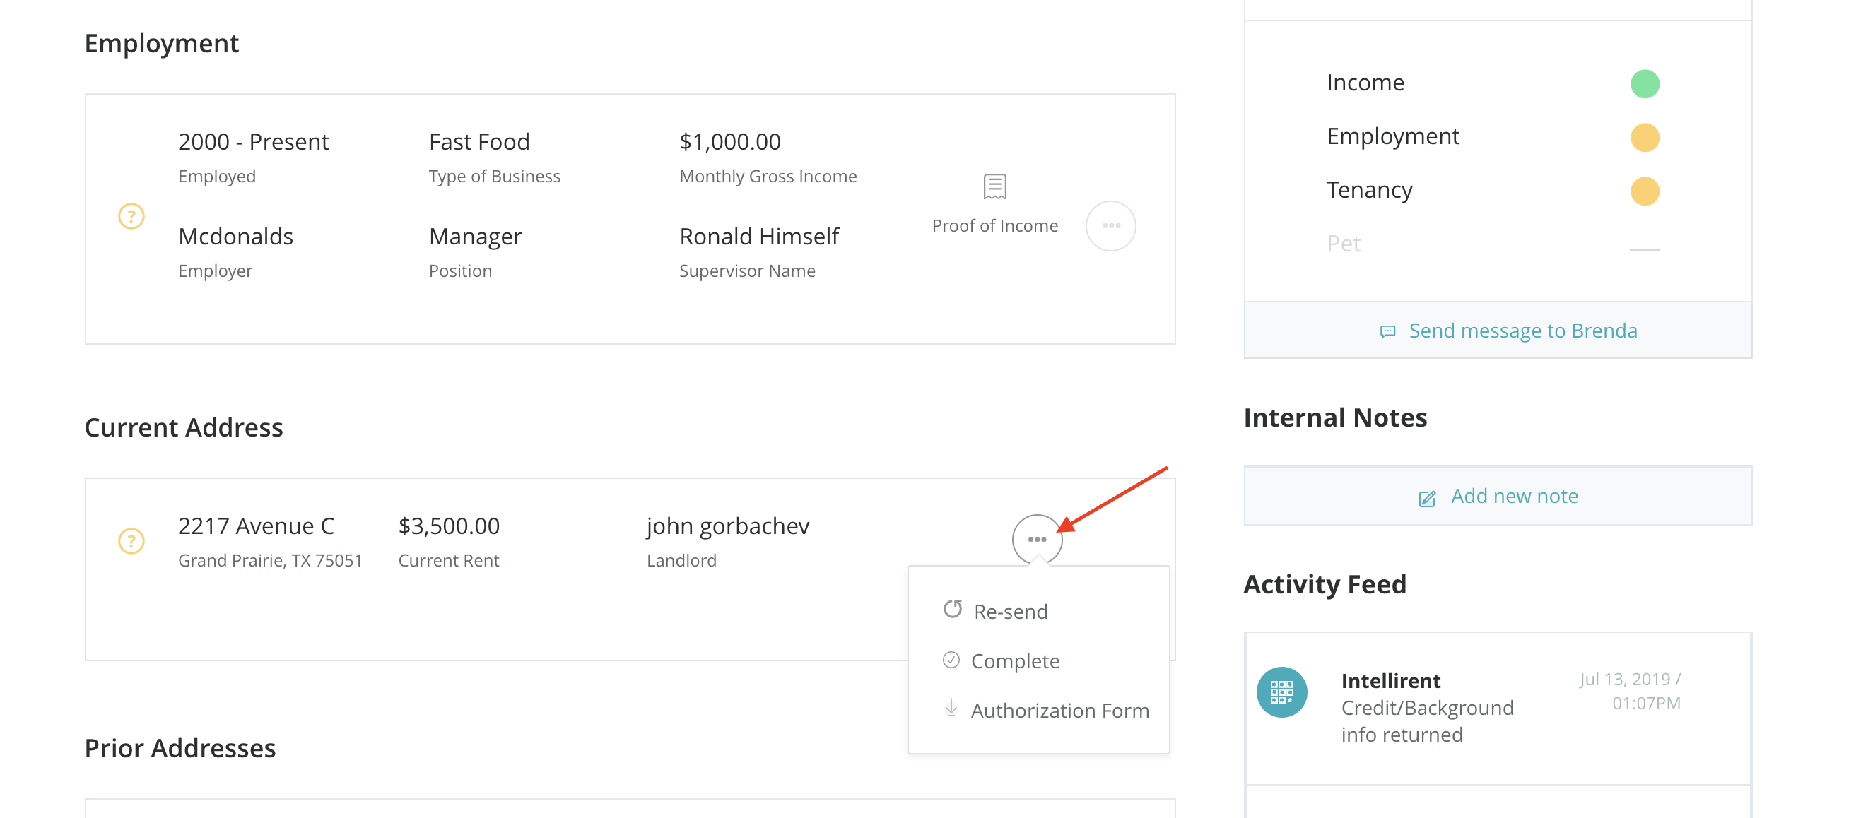Viewport: 1856px width, 818px height.
Task: Download the Authorization Form
Action: click(x=1059, y=711)
